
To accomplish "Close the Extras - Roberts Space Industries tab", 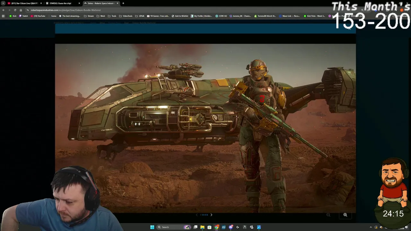I will tap(118, 3).
